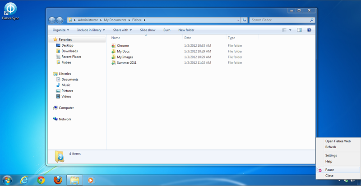Screen dimensions: 361x186
Task: Select the Chrome folder icon
Action: click(x=113, y=46)
